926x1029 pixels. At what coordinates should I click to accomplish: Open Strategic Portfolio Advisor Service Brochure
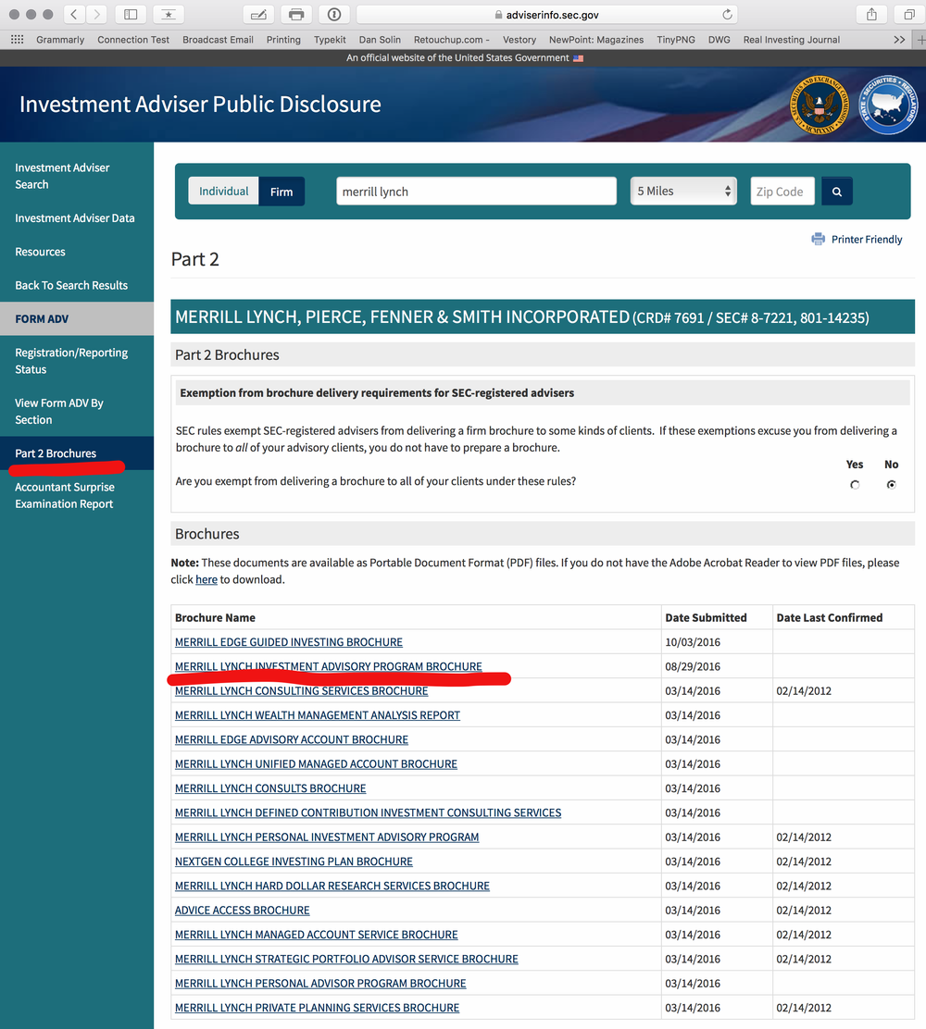click(x=346, y=959)
